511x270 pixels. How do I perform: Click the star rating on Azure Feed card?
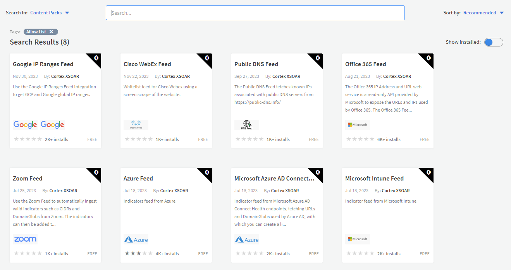(139, 253)
